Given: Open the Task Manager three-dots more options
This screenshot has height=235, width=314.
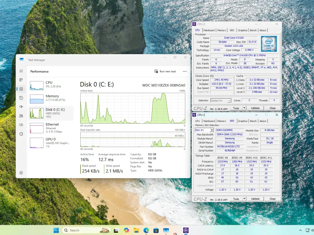Looking at the screenshot, I should pos(185,71).
